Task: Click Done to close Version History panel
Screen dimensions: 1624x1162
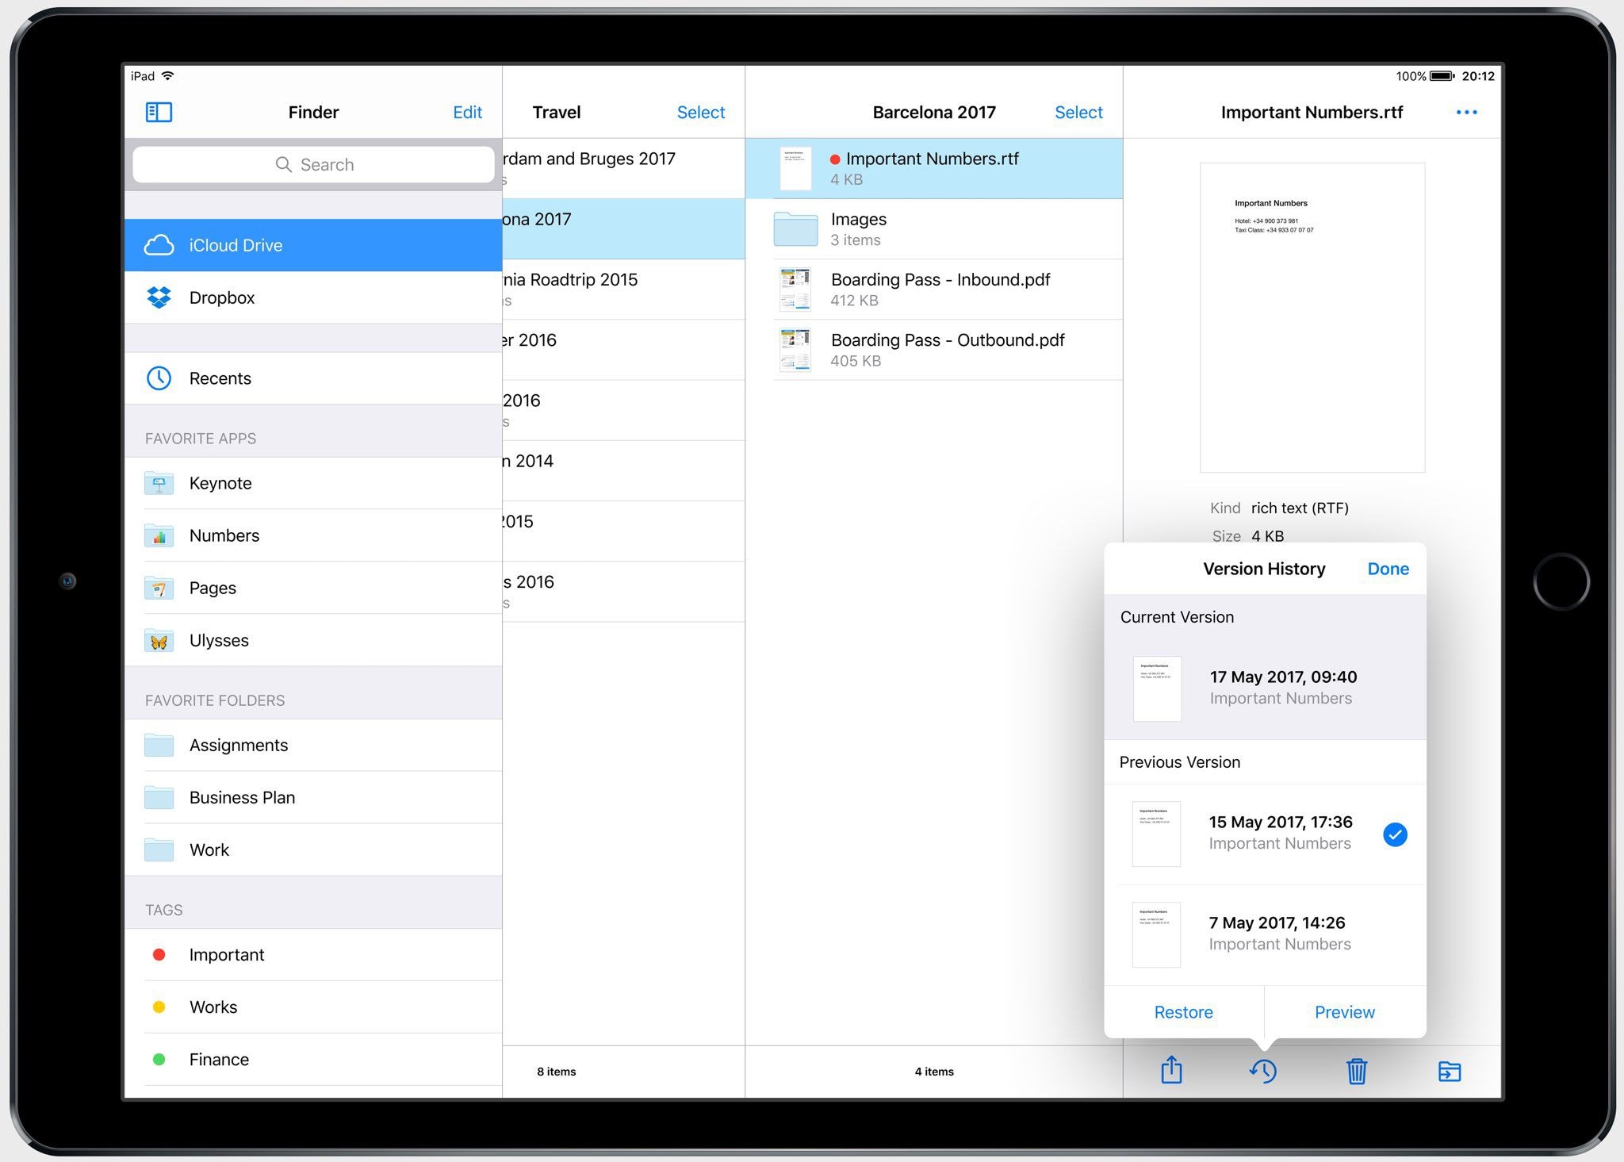Action: click(1388, 569)
